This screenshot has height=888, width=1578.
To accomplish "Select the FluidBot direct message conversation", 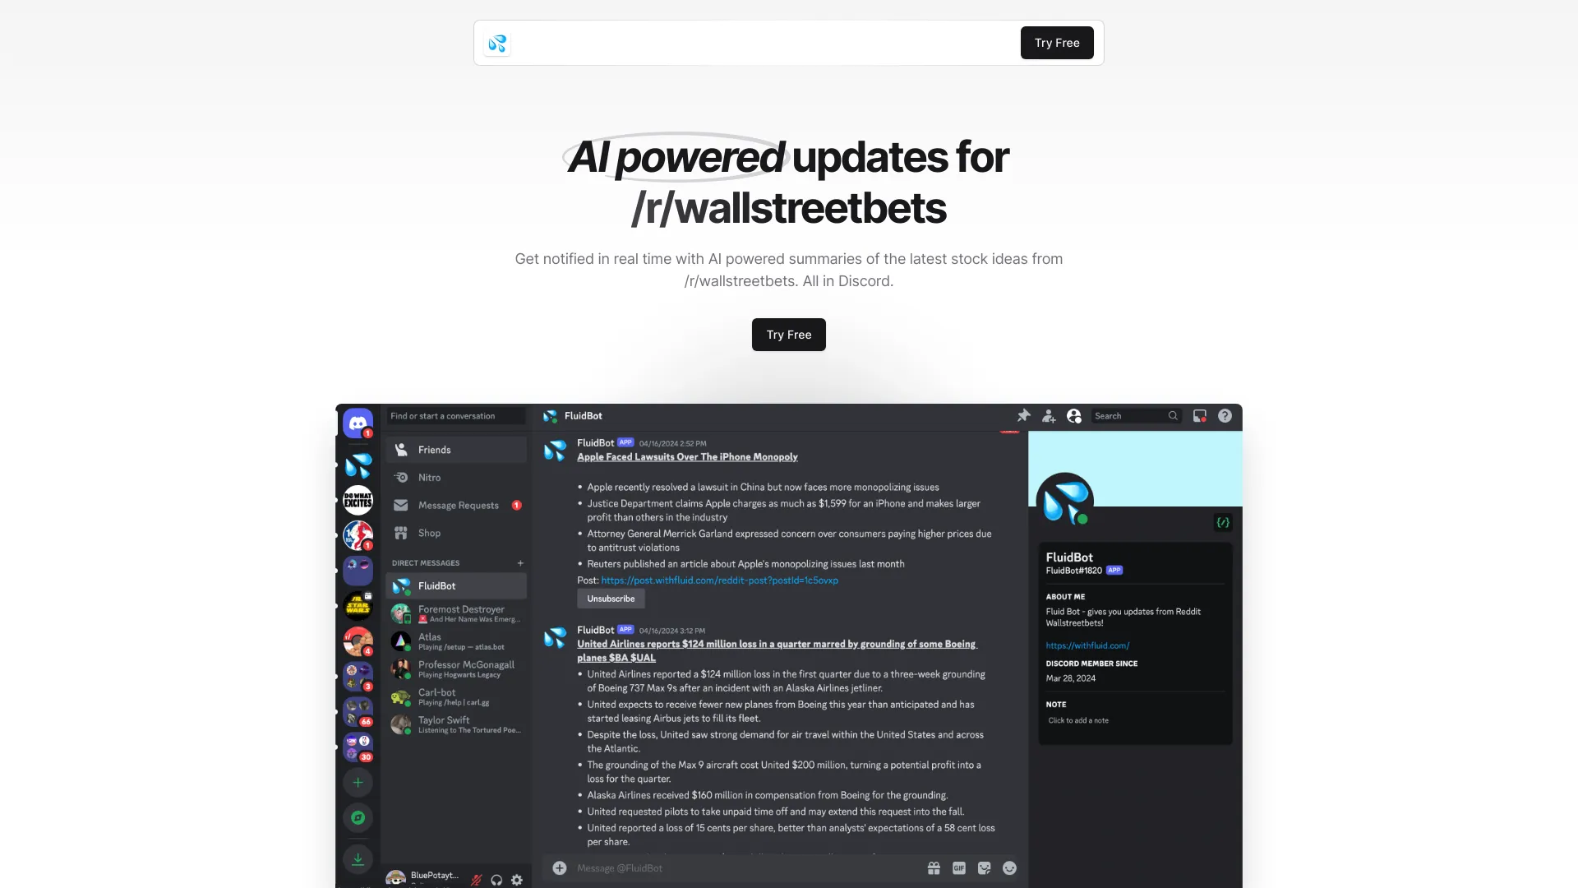I will coord(456,585).
